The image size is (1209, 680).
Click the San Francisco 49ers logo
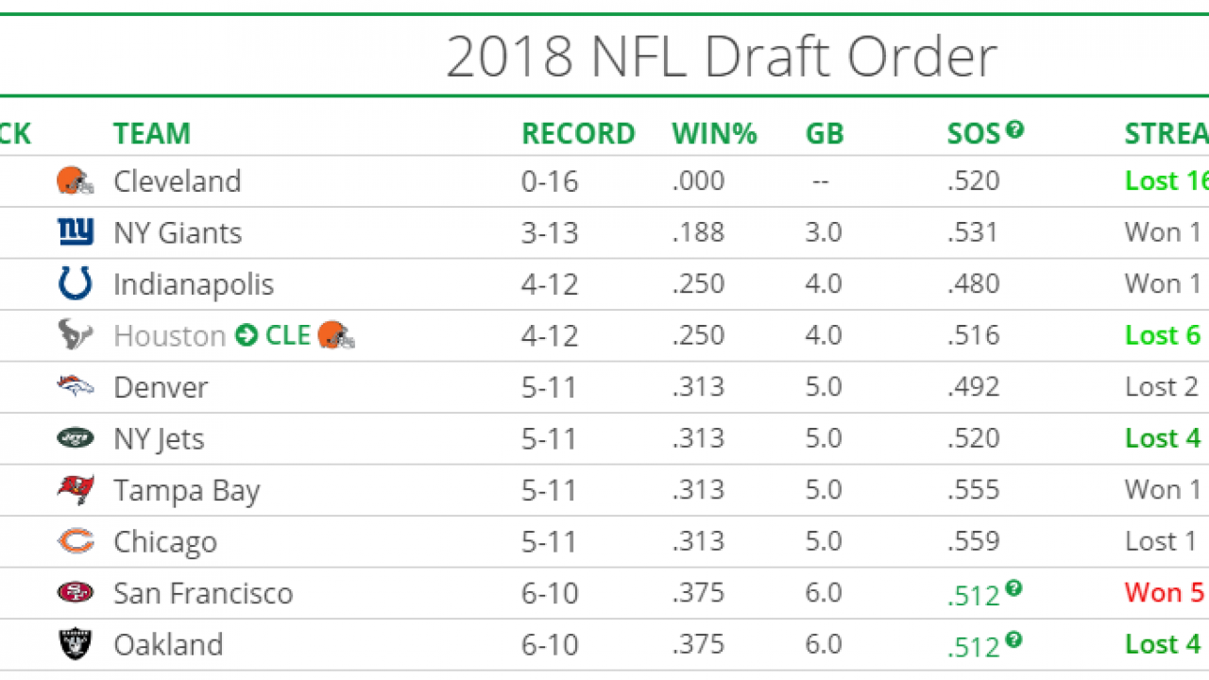(x=75, y=593)
